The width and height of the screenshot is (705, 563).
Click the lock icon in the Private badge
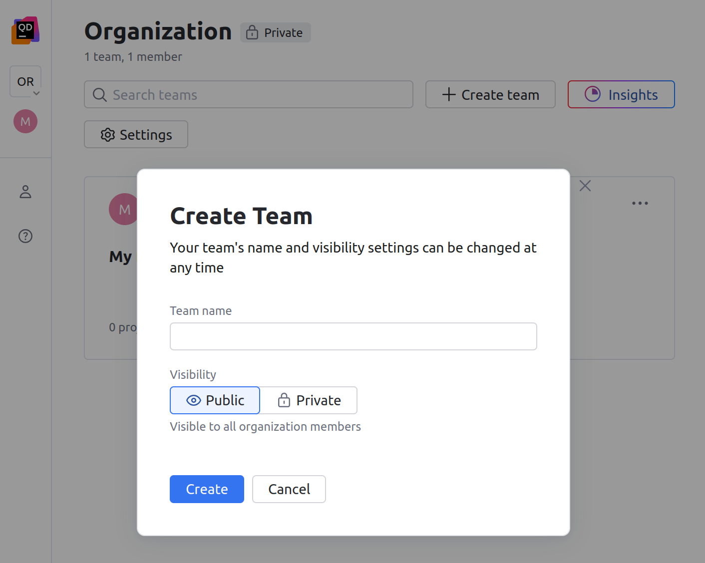pos(252,32)
